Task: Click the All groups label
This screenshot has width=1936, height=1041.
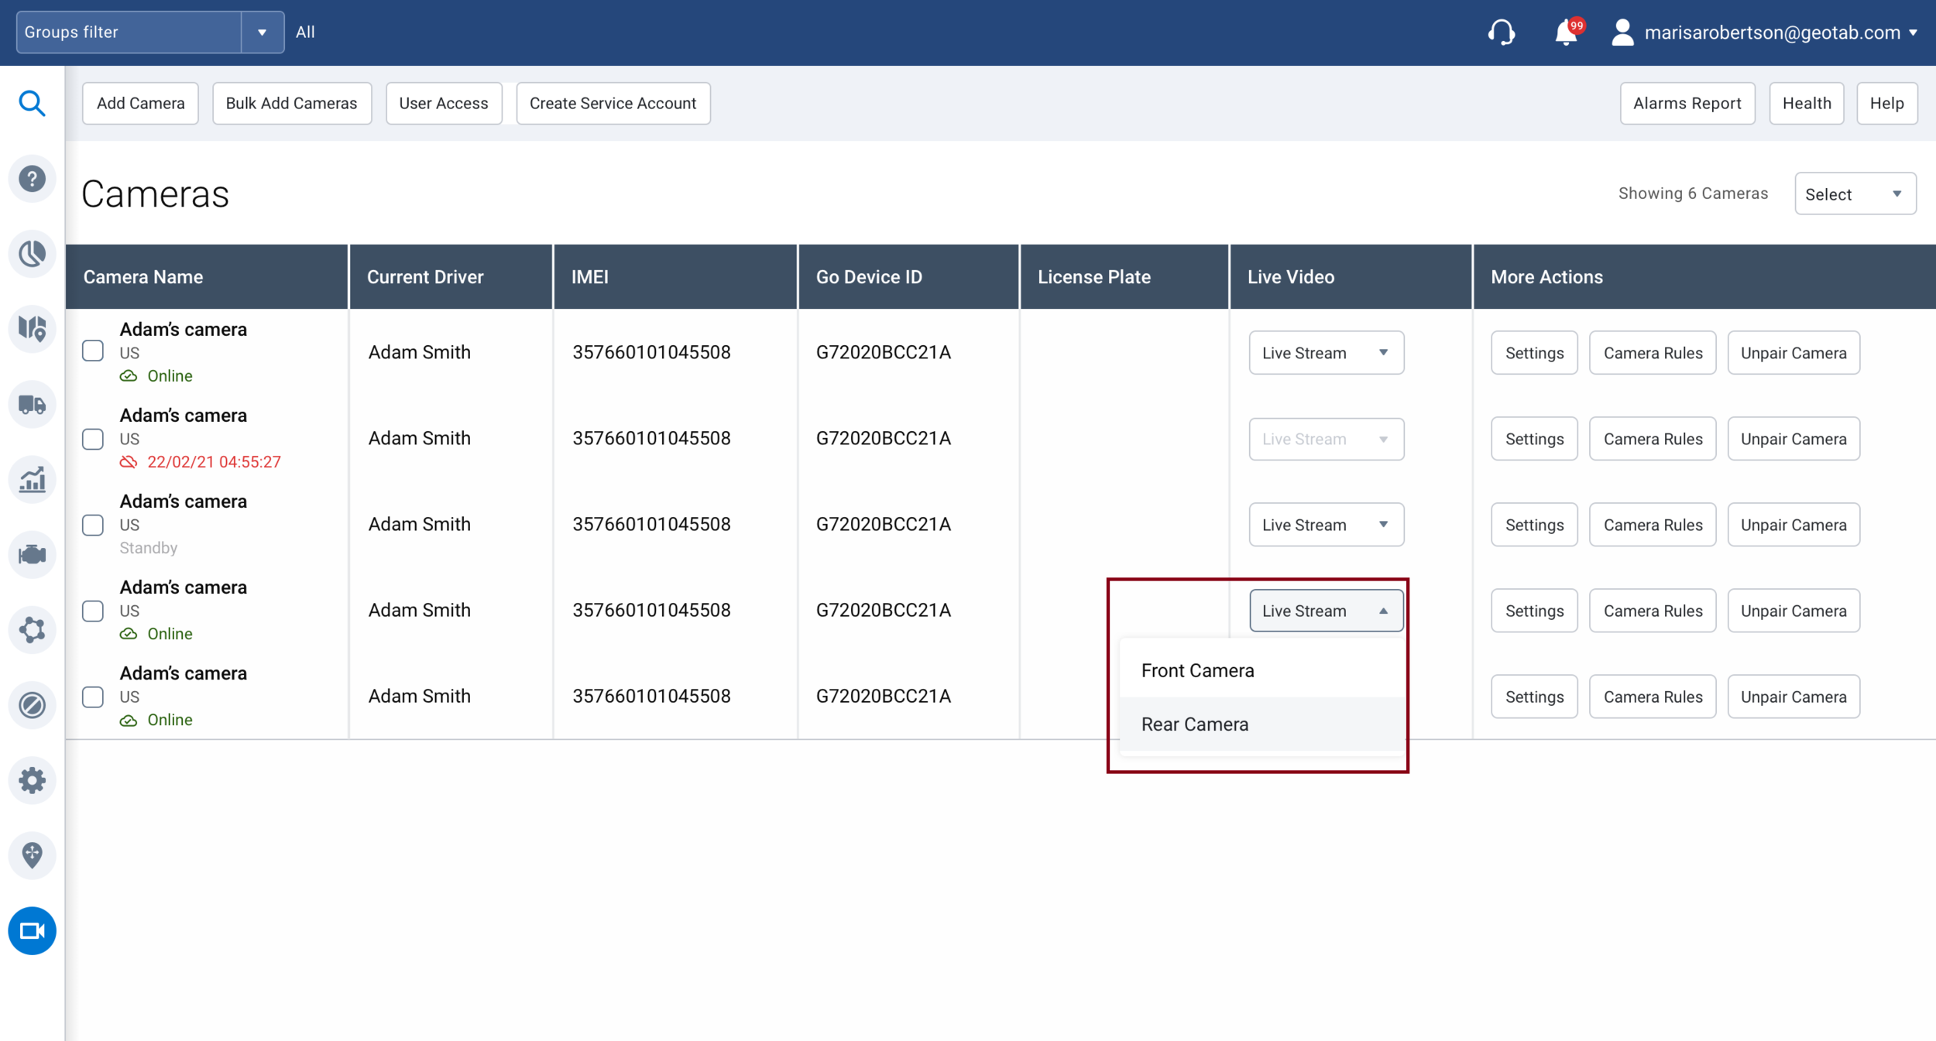Action: pos(305,33)
